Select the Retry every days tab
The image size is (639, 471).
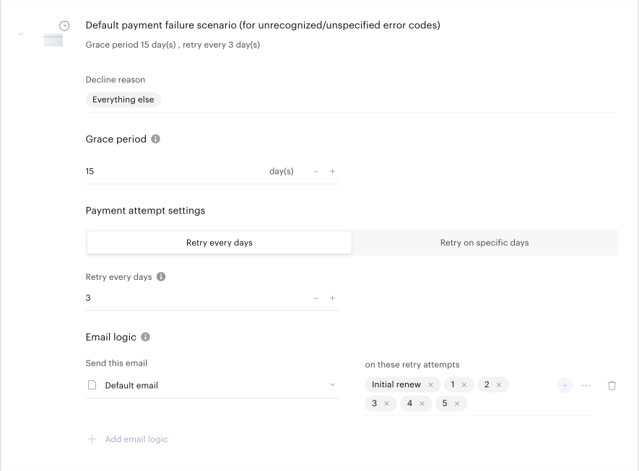coord(219,242)
